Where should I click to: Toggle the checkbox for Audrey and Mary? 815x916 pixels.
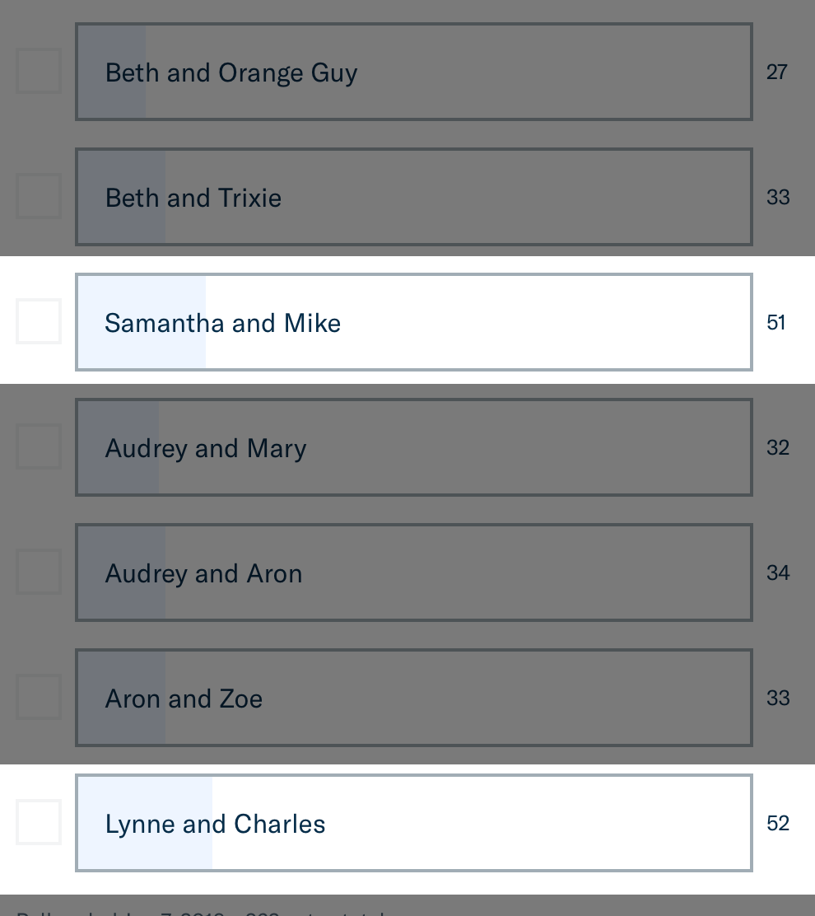39,446
